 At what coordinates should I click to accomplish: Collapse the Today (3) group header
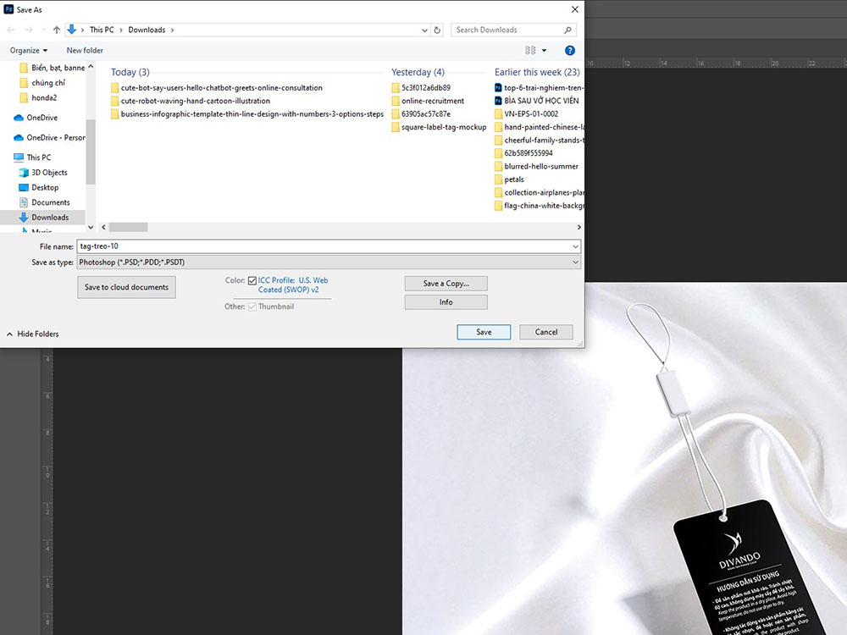pos(130,72)
